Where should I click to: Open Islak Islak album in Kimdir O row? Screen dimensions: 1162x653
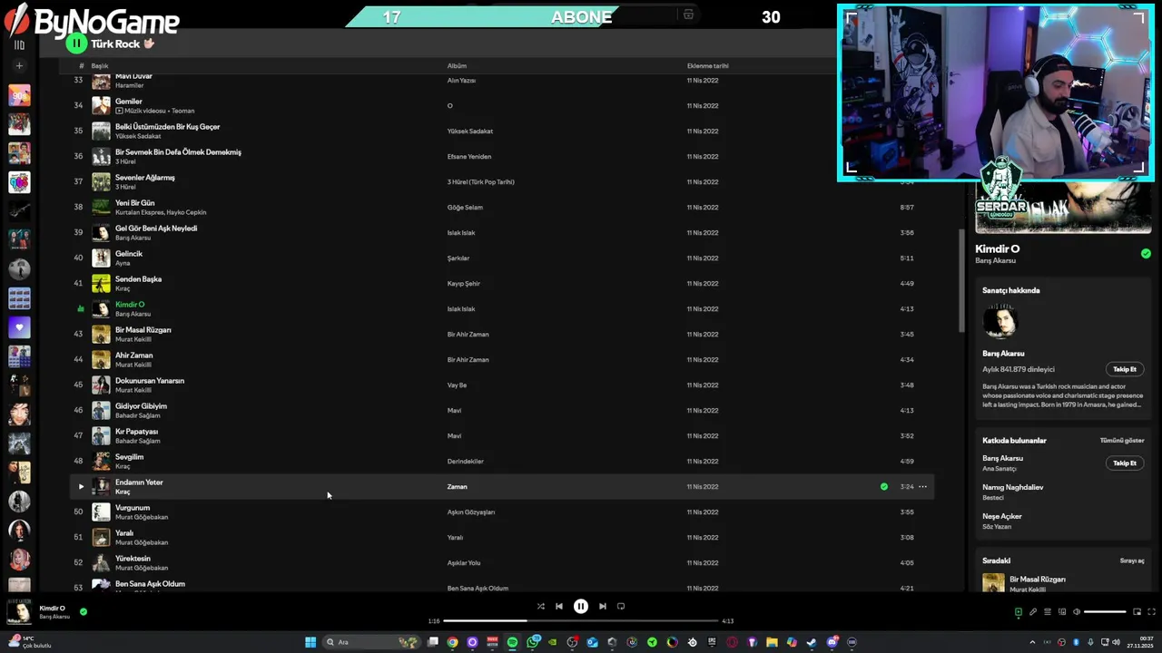pos(461,309)
